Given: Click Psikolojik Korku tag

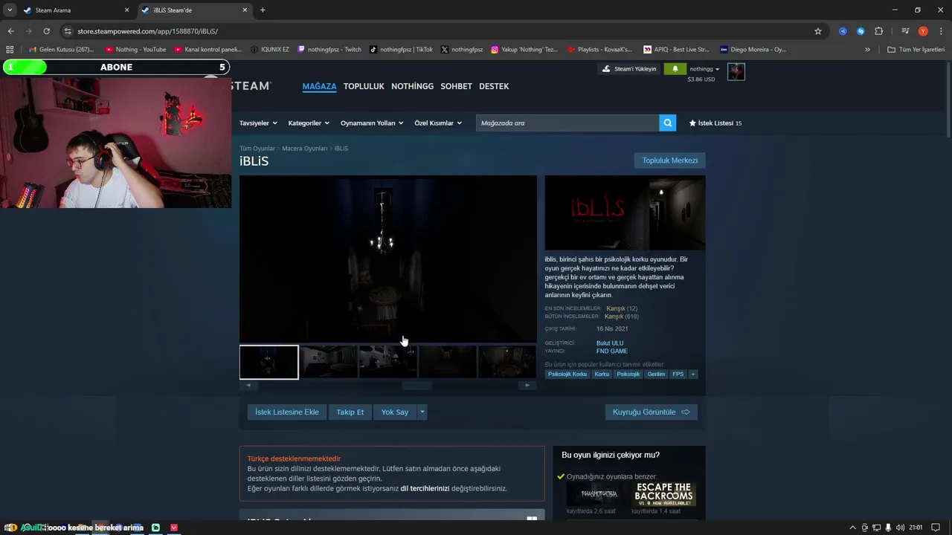Looking at the screenshot, I should (567, 374).
